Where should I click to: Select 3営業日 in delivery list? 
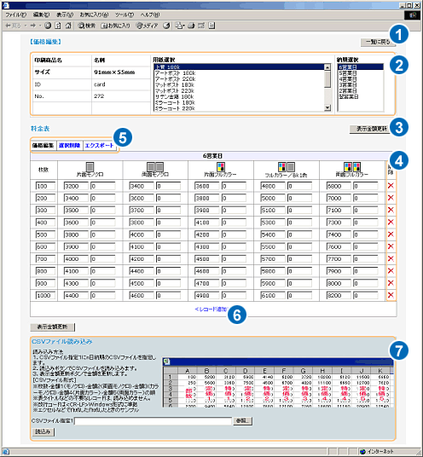[x=361, y=85]
